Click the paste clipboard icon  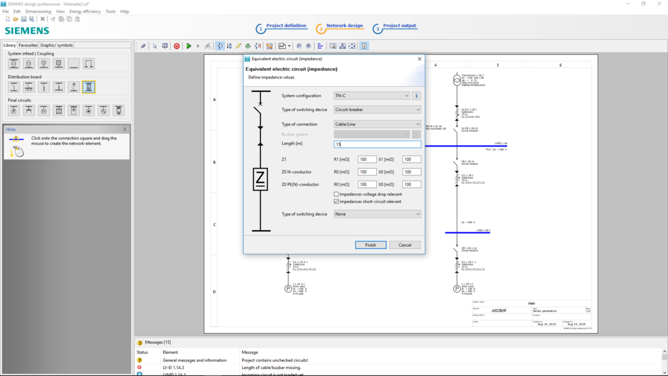[x=77, y=19]
